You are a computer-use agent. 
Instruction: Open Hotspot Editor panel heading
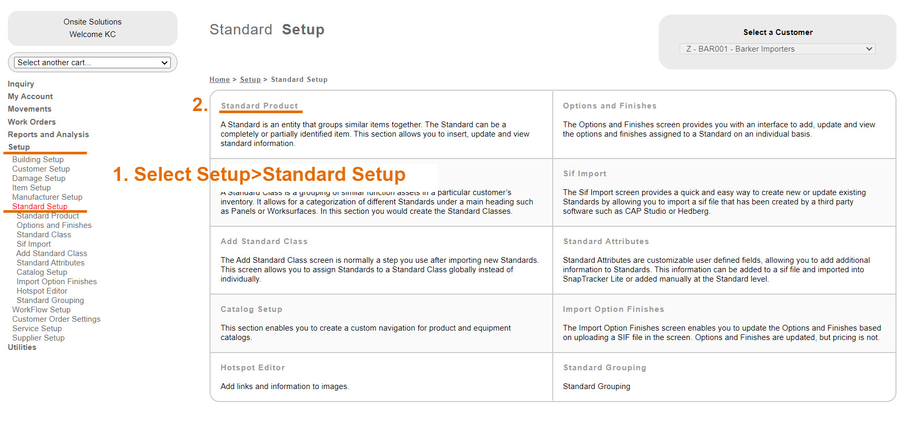(x=252, y=368)
